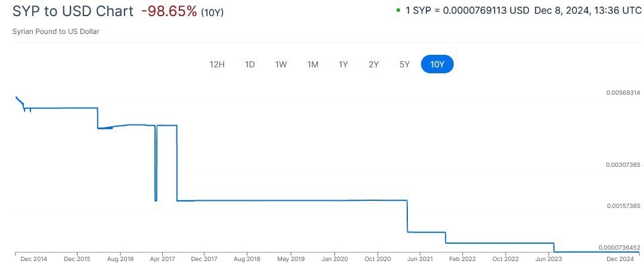Click the Syrian Pound to US Dollar subtitle
644x264 pixels.
tap(55, 31)
